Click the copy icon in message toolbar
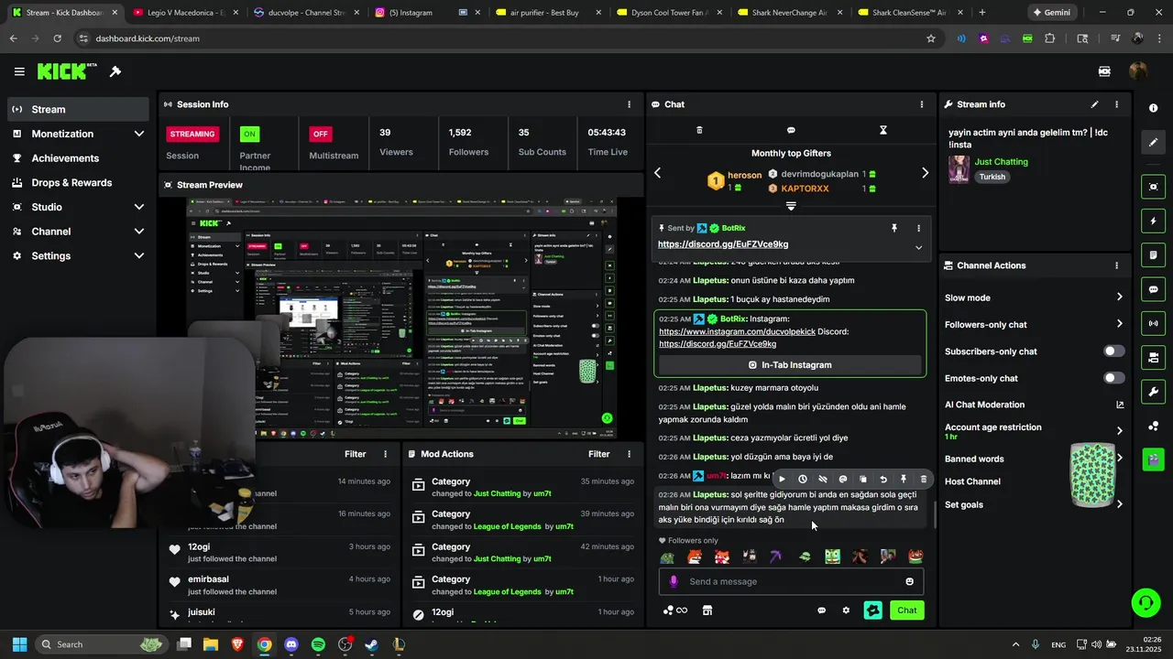 (x=863, y=479)
